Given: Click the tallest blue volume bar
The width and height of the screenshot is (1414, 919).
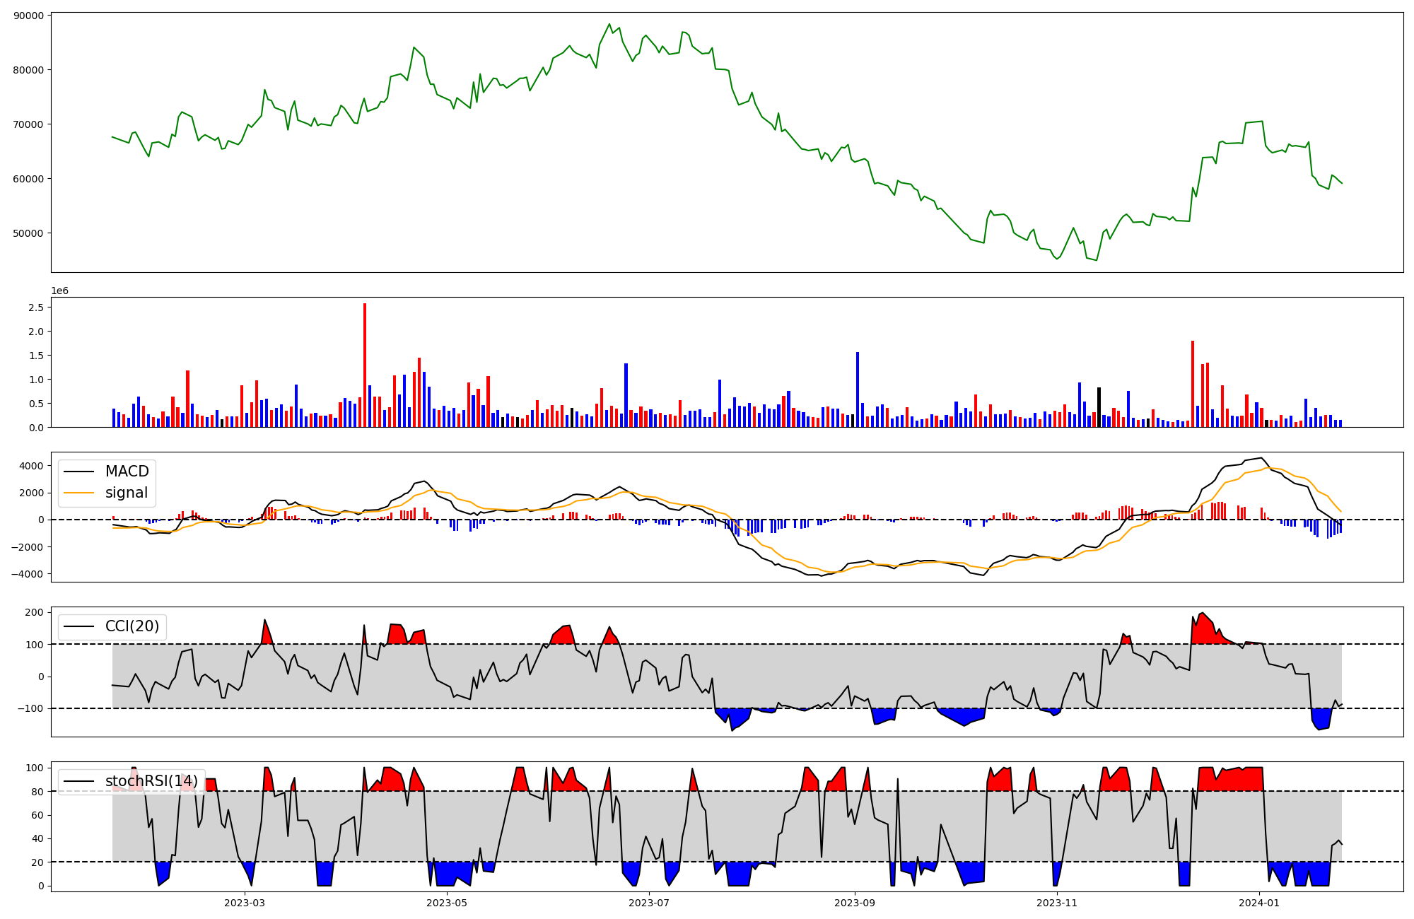Looking at the screenshot, I should [x=858, y=390].
